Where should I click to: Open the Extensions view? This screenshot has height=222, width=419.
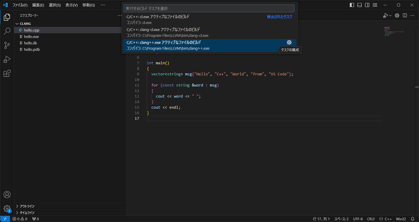coord(7,73)
